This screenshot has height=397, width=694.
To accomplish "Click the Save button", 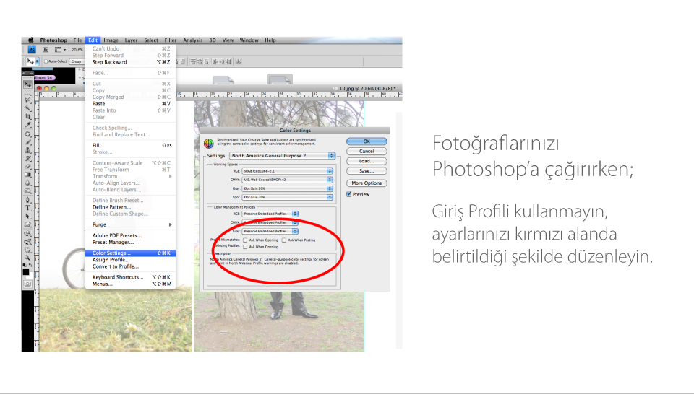I will (x=367, y=170).
